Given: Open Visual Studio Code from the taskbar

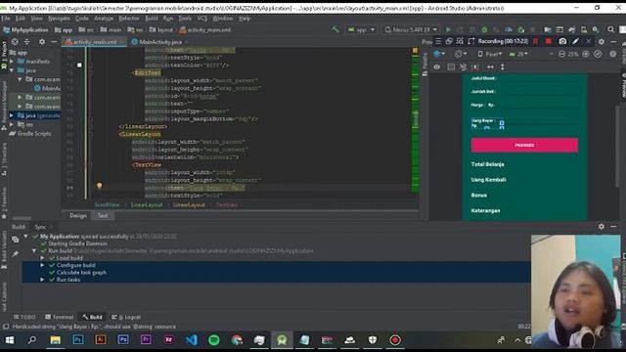Looking at the screenshot, I should tap(192, 340).
